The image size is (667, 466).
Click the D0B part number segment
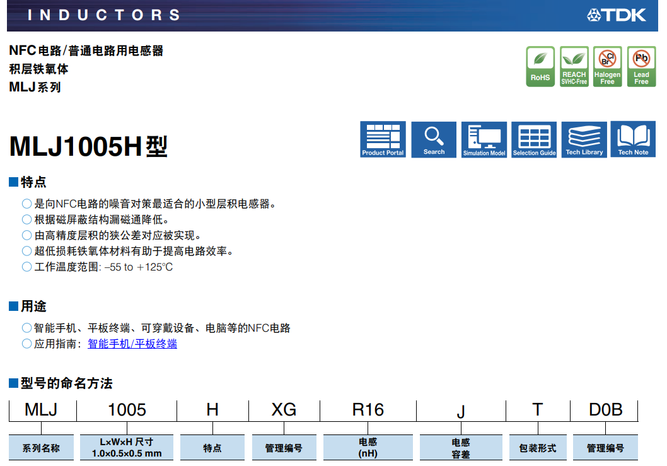pos(605,410)
